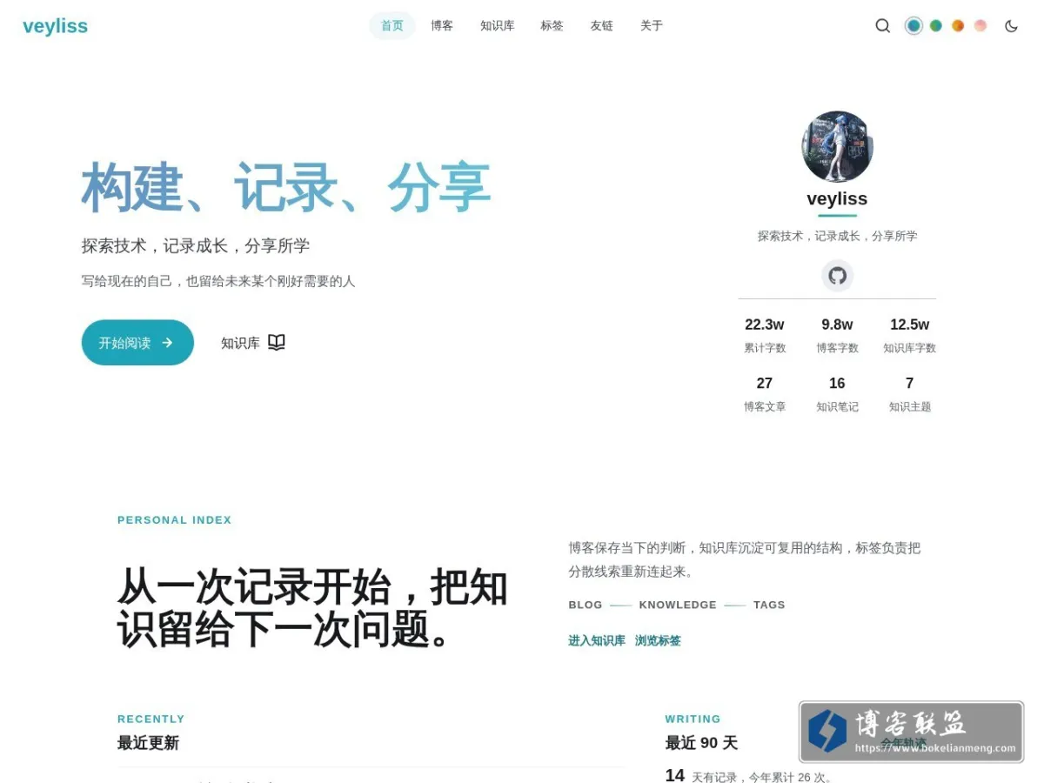The width and height of the screenshot is (1044, 783).
Task: Click the RECENTLY section label
Action: (x=151, y=719)
